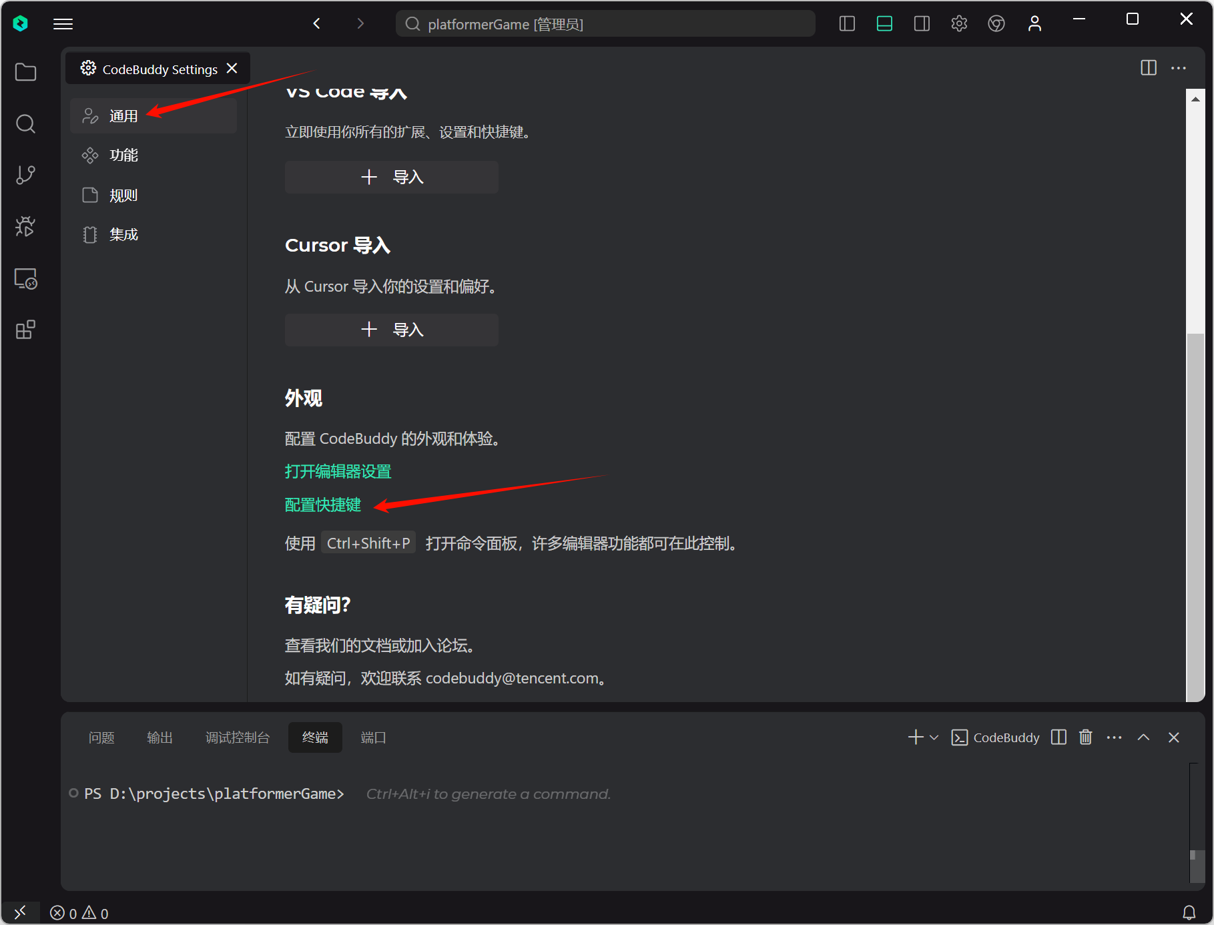Click 导入 button under Cursor 导入
The width and height of the screenshot is (1214, 925).
point(392,330)
